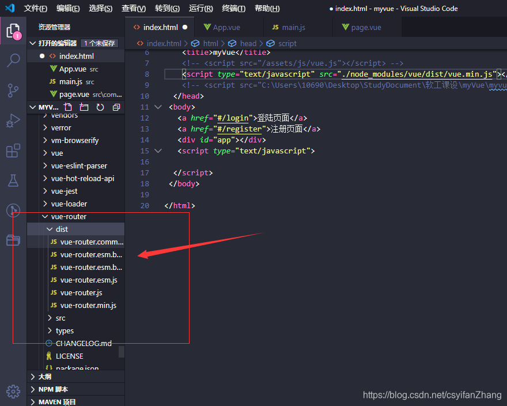This screenshot has height=406, width=507.
Task: Collapse the vue-router folder
Action: point(75,217)
